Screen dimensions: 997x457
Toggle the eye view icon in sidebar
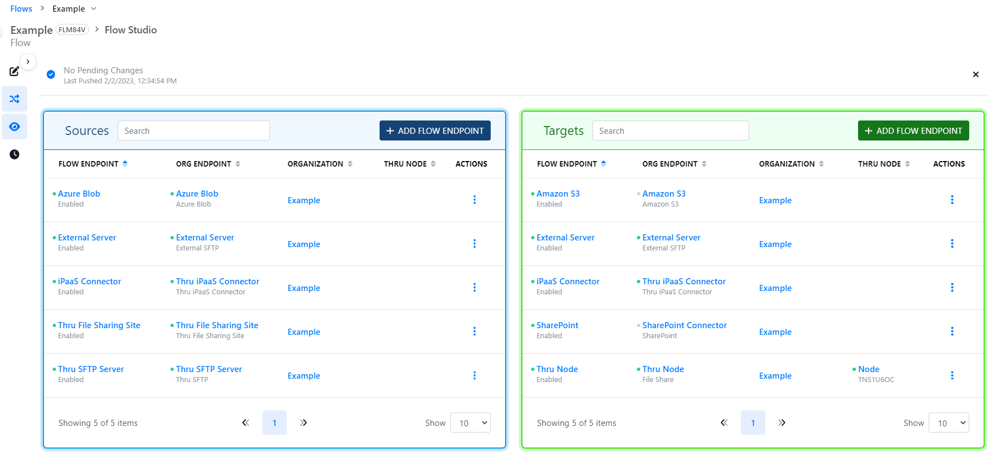14,127
